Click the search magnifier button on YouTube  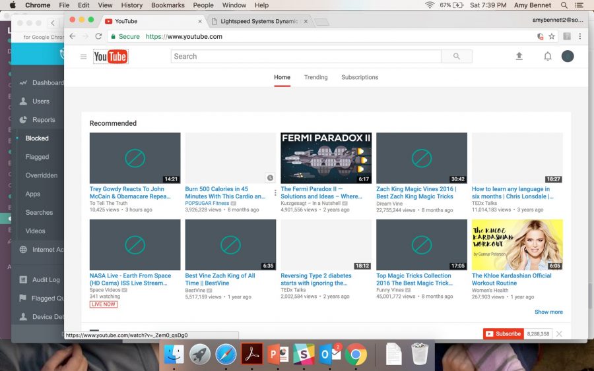(457, 57)
